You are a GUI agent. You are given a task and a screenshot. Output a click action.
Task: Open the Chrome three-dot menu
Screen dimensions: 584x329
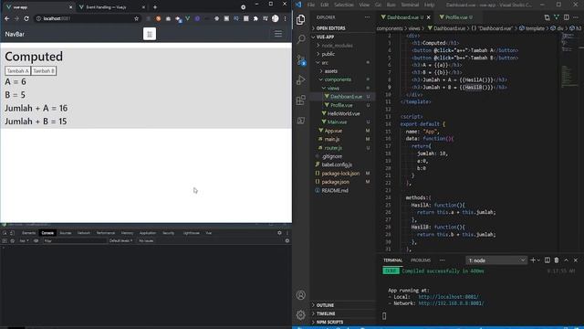tap(286, 18)
